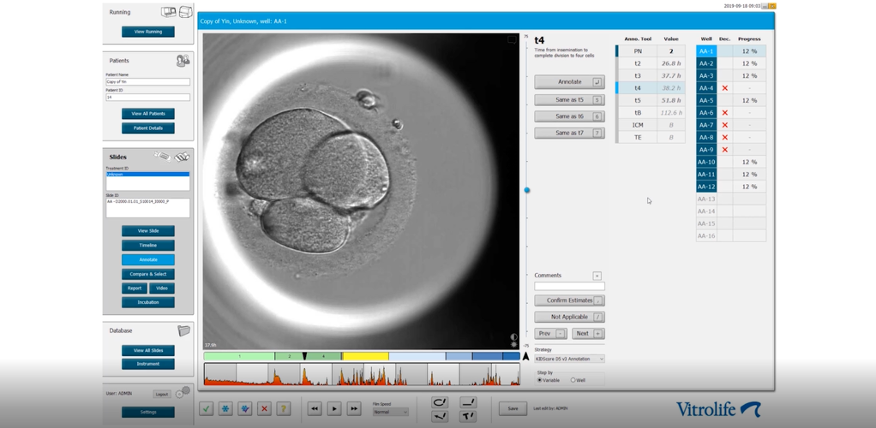Click the blue focal plane slider handle
The image size is (876, 428).
pos(527,190)
